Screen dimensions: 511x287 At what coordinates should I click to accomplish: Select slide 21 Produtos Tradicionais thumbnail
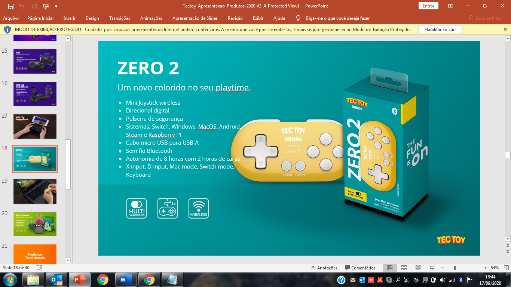[35, 254]
